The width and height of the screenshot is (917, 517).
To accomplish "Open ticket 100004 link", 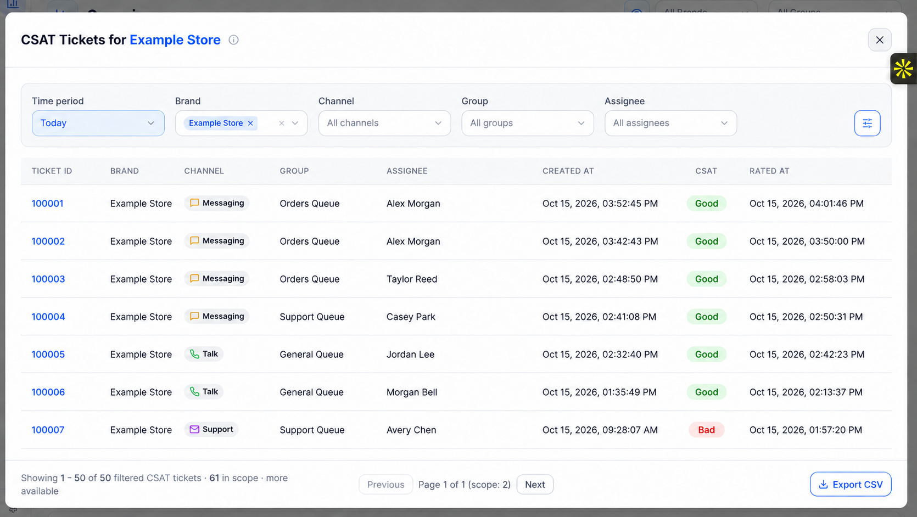I will [x=48, y=317].
